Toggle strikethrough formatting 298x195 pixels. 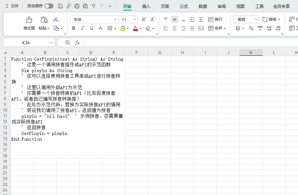100,28
